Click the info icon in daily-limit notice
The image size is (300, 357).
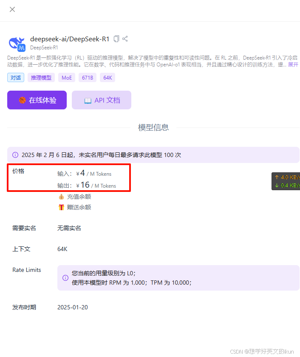click(15, 155)
